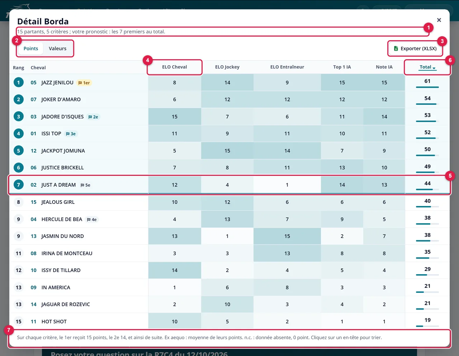This screenshot has height=356, width=459.
Task: Click rank badge 1 for JAZZ JENILOU
Action: pyautogui.click(x=19, y=83)
